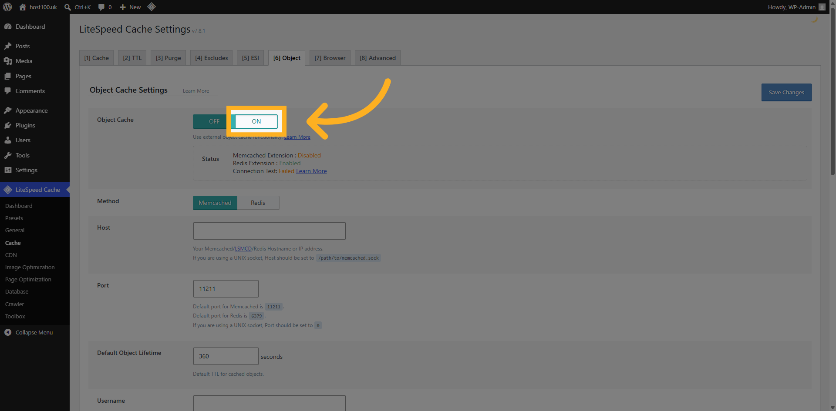Screen dimensions: 836x411
Task: Click the Users icon in sidebar
Action: pyautogui.click(x=8, y=140)
